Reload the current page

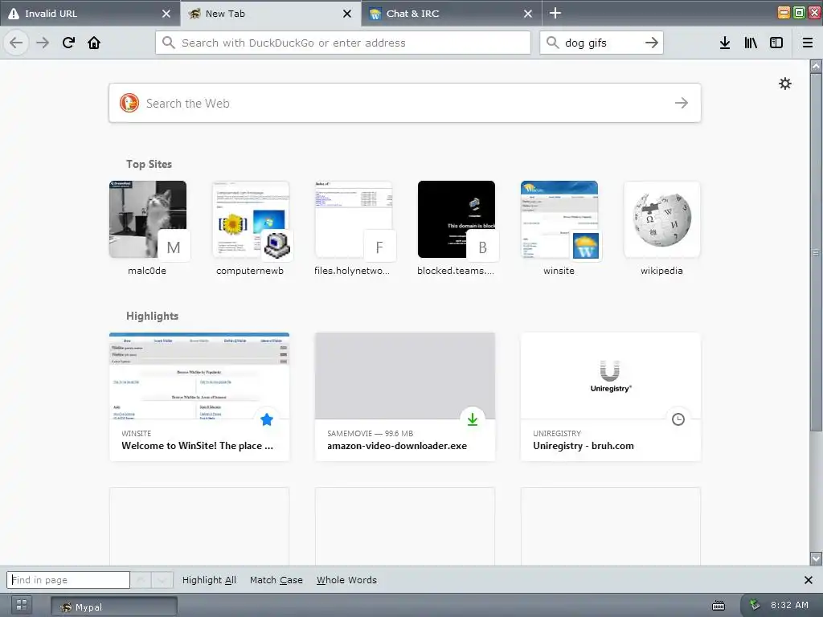click(x=68, y=43)
